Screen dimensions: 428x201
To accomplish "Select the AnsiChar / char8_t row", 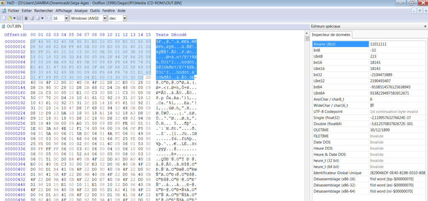I will pos(369,99).
